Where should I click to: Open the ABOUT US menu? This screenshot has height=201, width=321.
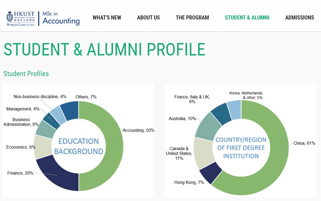pyautogui.click(x=148, y=17)
